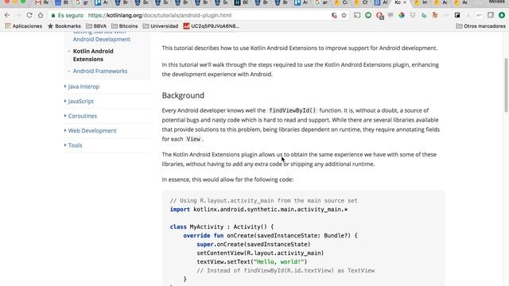Click the colorful pinwheel extension icon
509x286 pixels.
click(402, 15)
